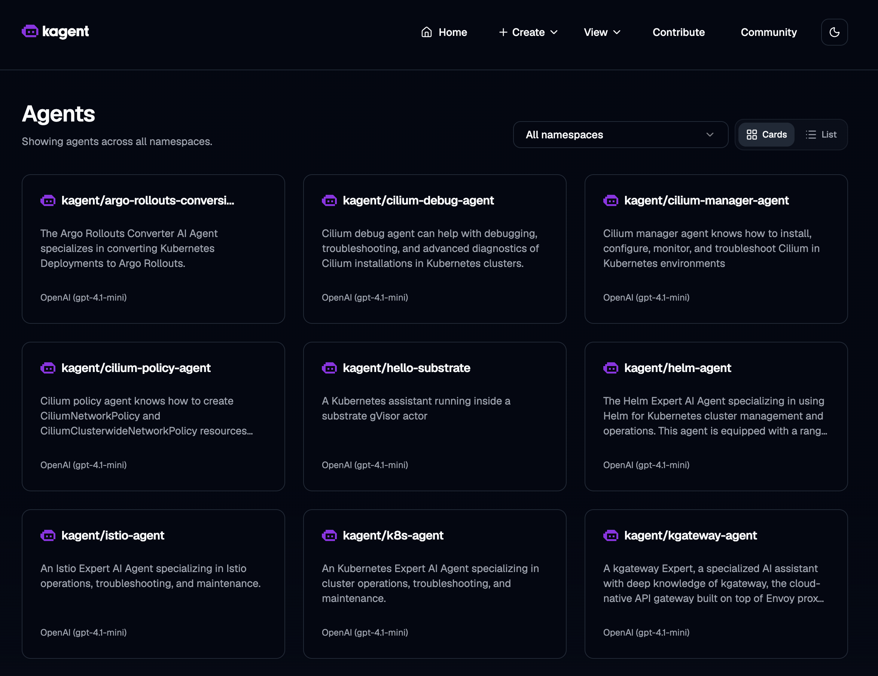Click the argo-rollouts-conversion agent robot icon
878x676 pixels.
pos(48,200)
